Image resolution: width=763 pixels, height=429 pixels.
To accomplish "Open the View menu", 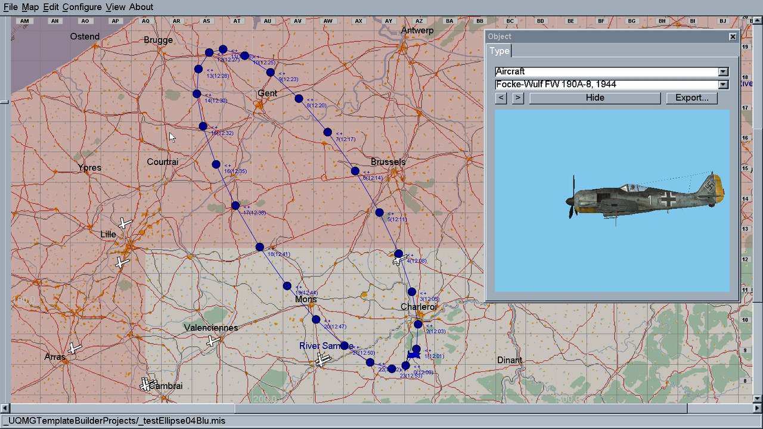I will click(x=116, y=7).
